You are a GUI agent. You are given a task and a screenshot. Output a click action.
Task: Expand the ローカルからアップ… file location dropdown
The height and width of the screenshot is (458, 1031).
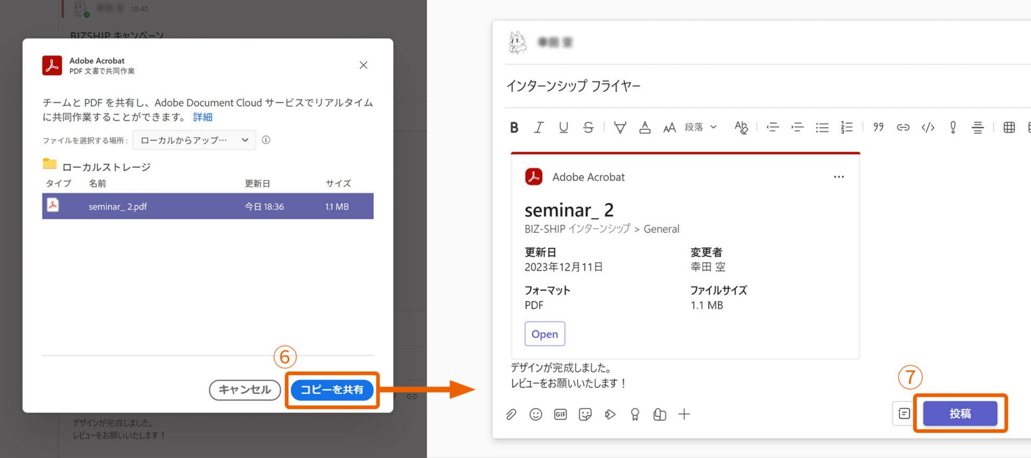194,140
